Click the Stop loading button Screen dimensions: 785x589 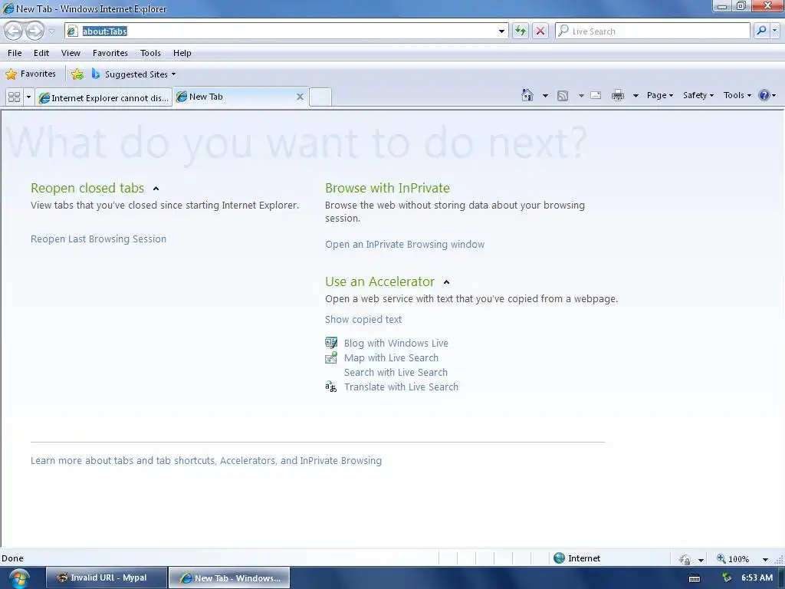(x=540, y=31)
